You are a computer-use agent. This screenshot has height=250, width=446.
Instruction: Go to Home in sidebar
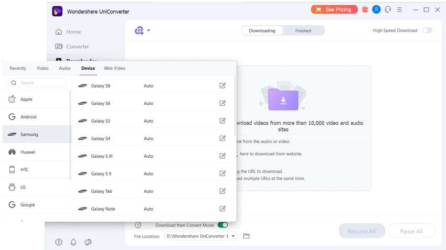(x=68, y=32)
